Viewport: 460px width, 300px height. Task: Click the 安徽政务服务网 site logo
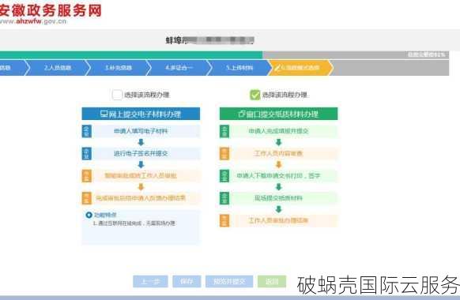tap(51, 14)
